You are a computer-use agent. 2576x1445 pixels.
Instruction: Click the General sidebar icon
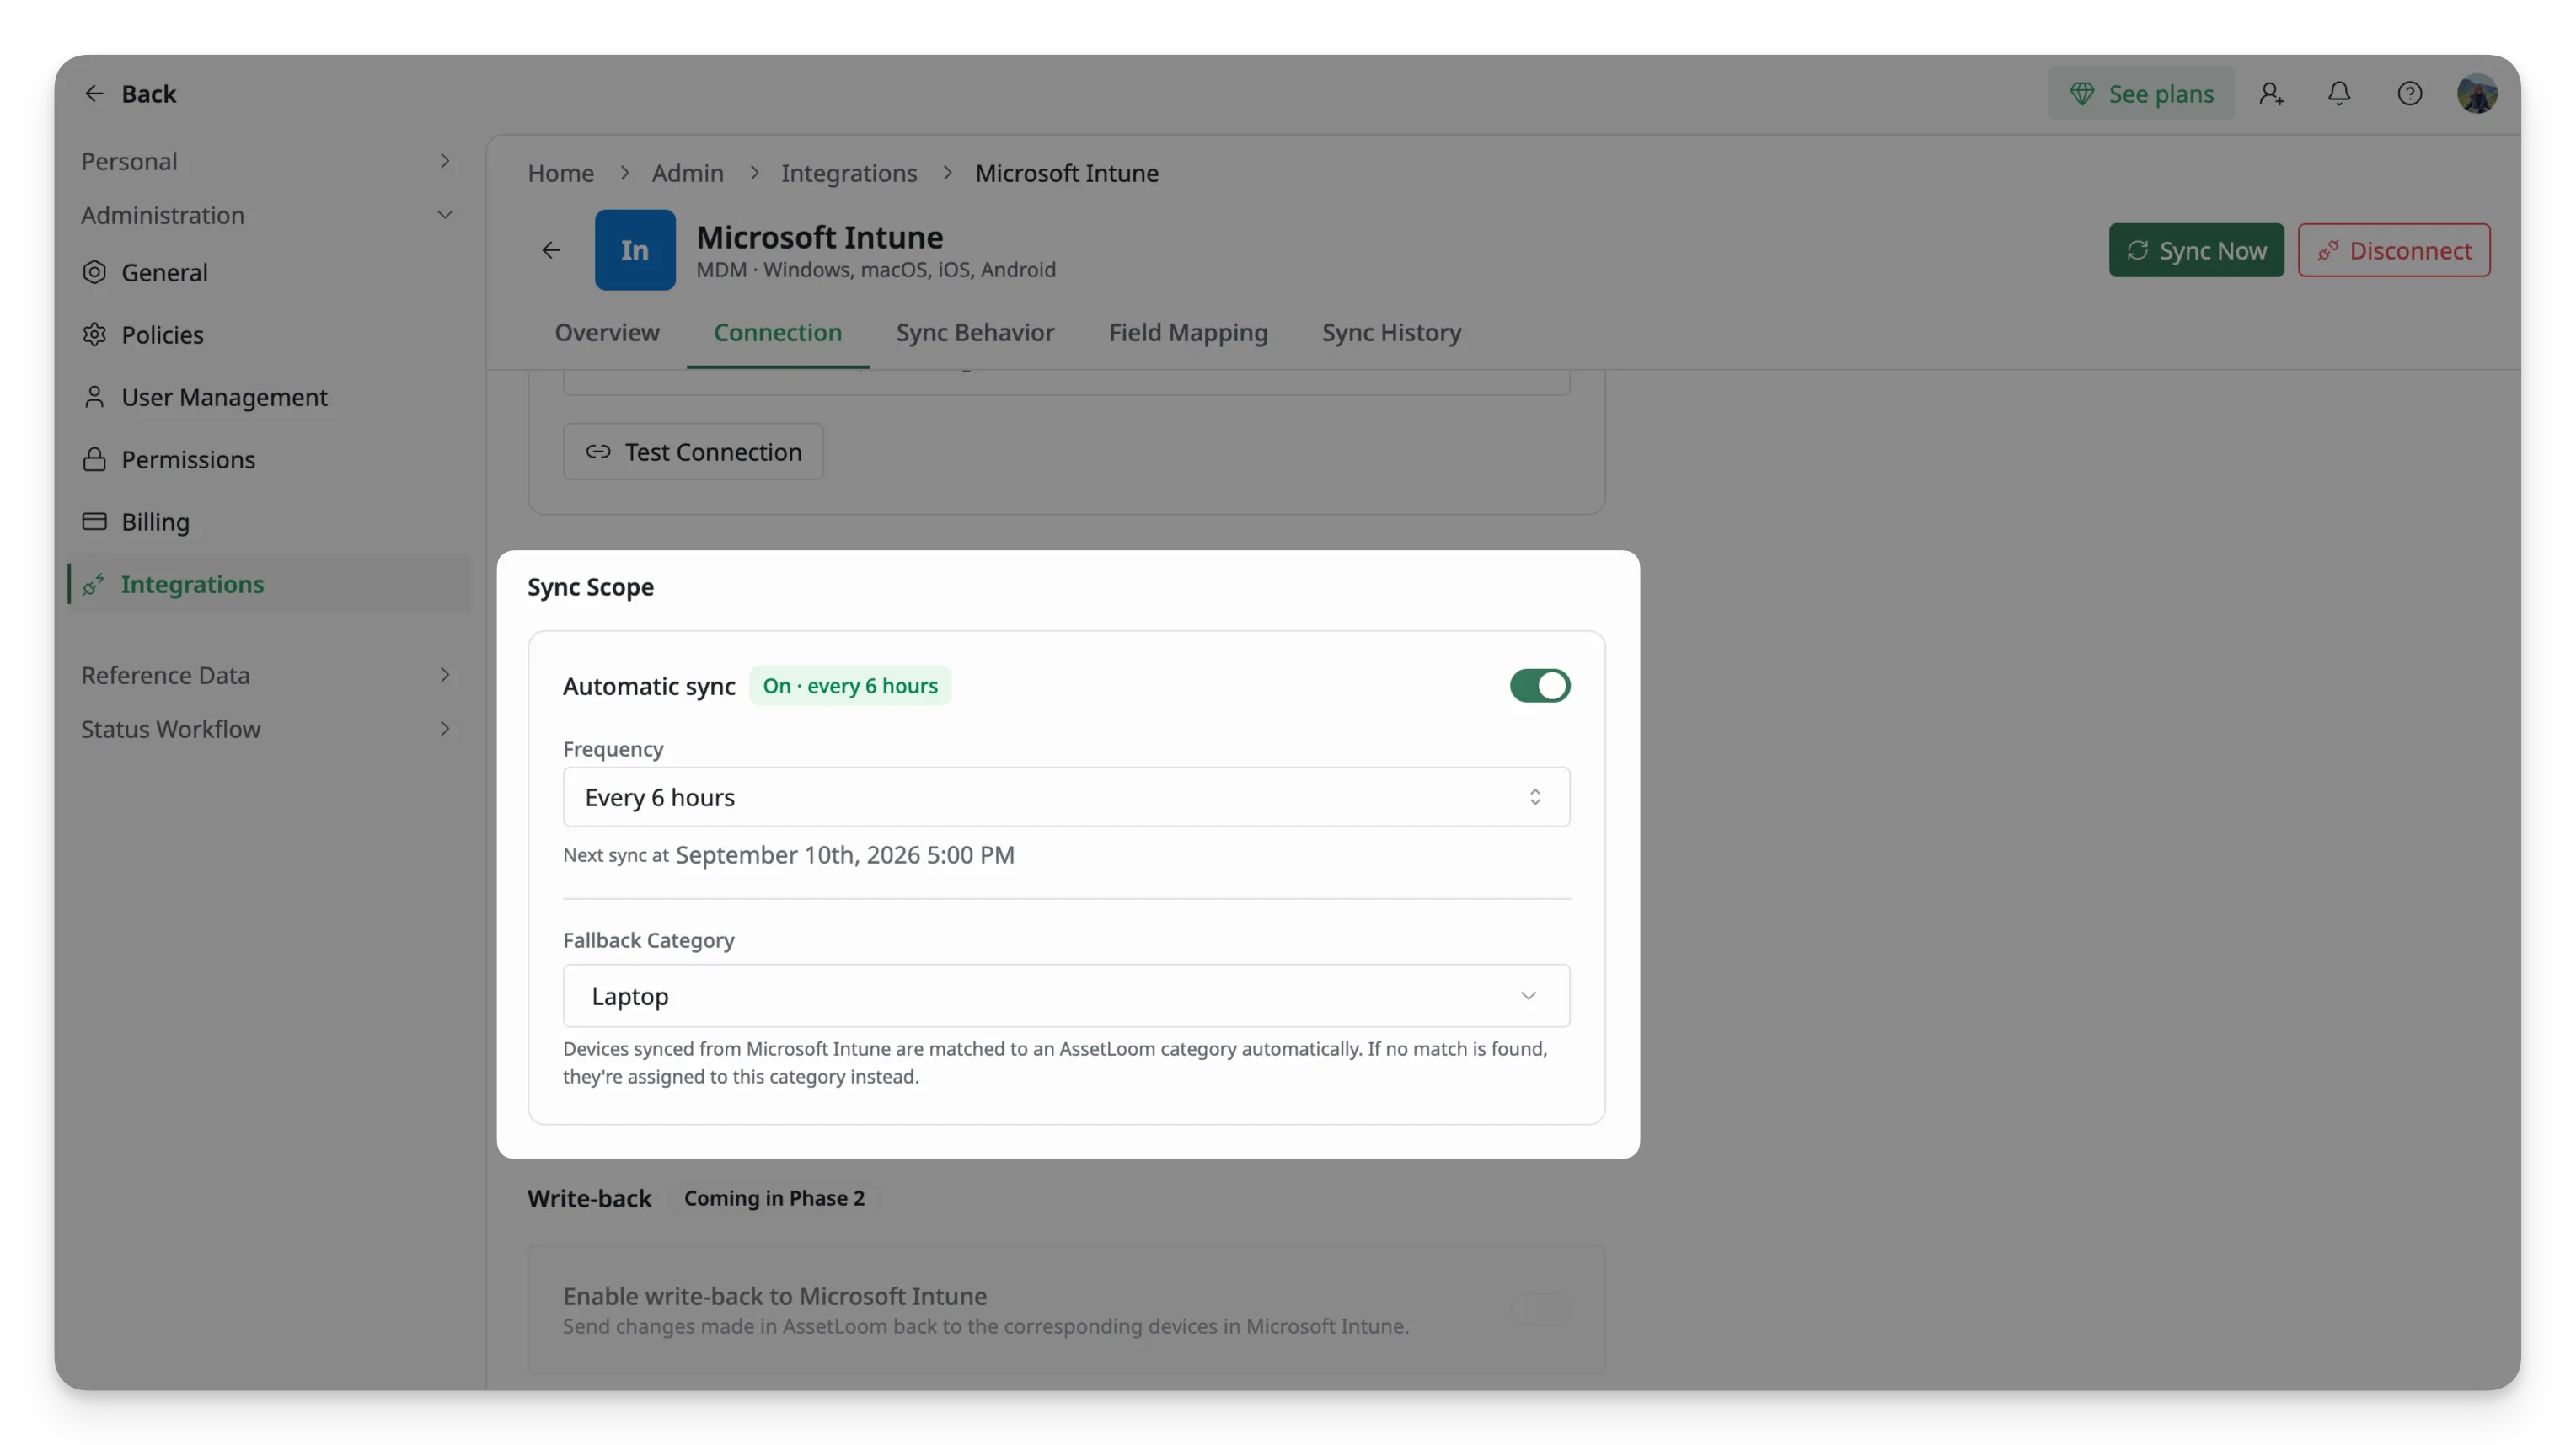(94, 272)
